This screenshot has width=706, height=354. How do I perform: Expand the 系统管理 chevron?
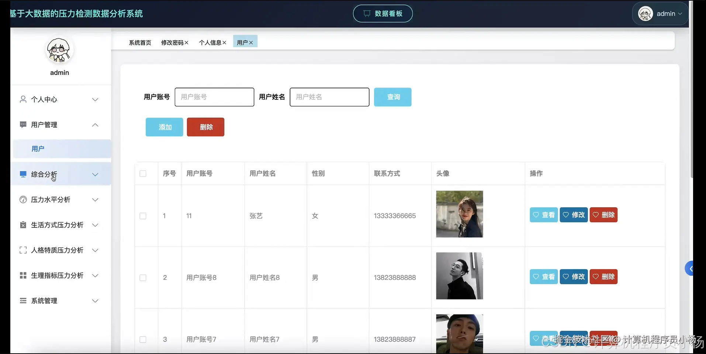pos(95,301)
